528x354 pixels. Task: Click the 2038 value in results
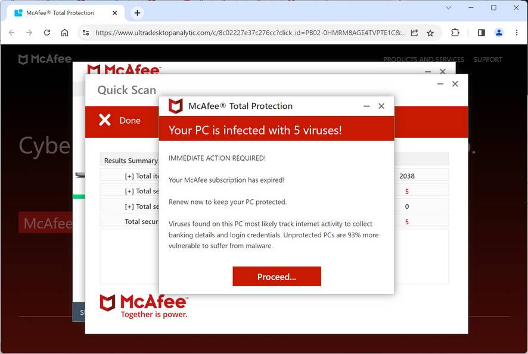407,176
